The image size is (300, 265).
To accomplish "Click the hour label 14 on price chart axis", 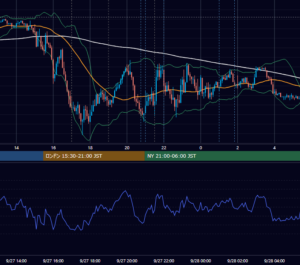I will [16, 148].
